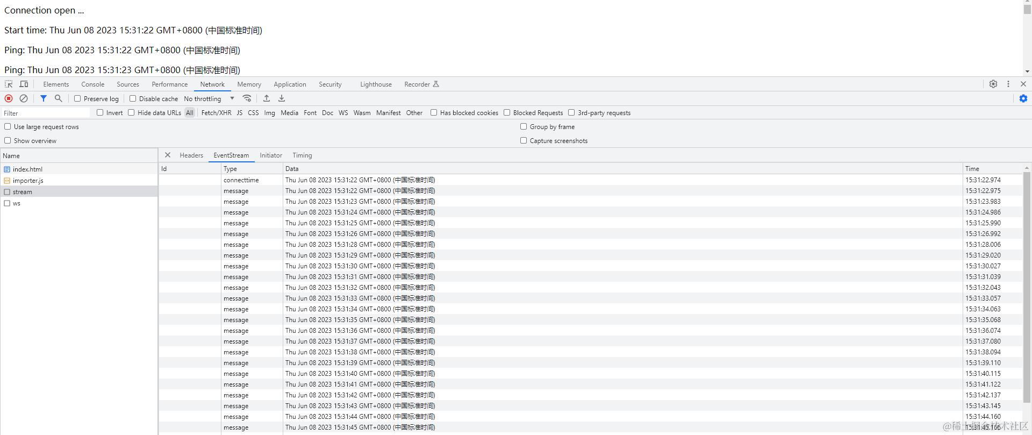Screen dimensions: 1032x435
Task: Open DevTools settings gear
Action: pos(993,84)
